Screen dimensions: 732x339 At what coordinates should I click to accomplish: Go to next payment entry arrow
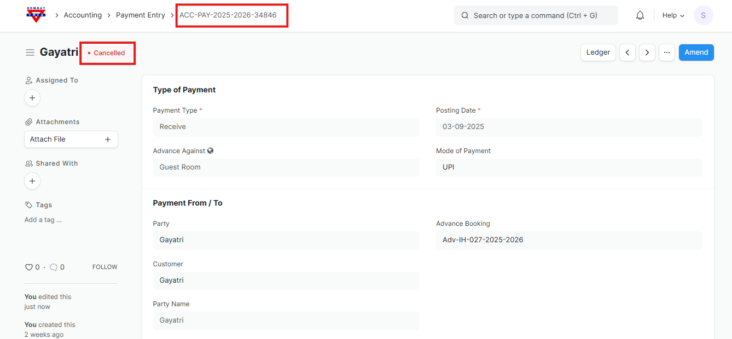(x=647, y=52)
